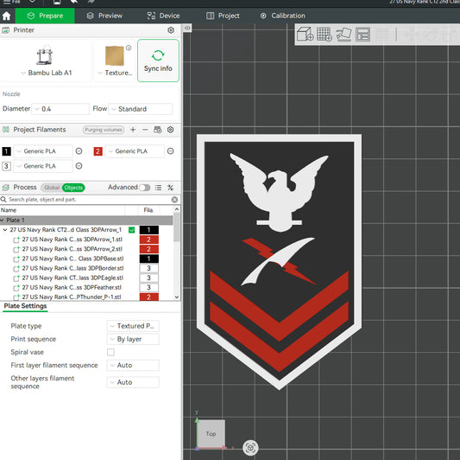The height and width of the screenshot is (460, 460).
Task: Open the Nozzle Diameter 0.4 dropdown
Action: [60, 109]
